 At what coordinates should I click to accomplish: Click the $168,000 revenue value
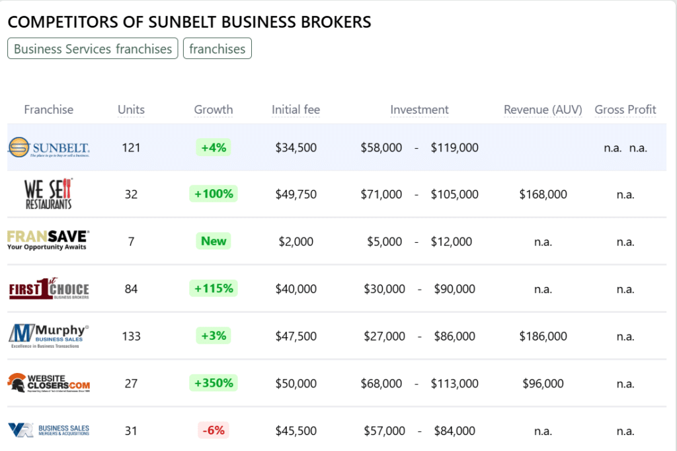(x=543, y=194)
